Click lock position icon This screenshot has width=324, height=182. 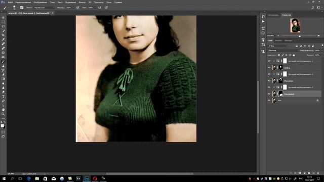(x=286, y=55)
